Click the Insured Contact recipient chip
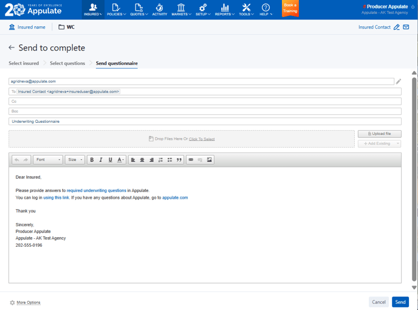Viewport: 418px width, 310px height. click(x=69, y=92)
